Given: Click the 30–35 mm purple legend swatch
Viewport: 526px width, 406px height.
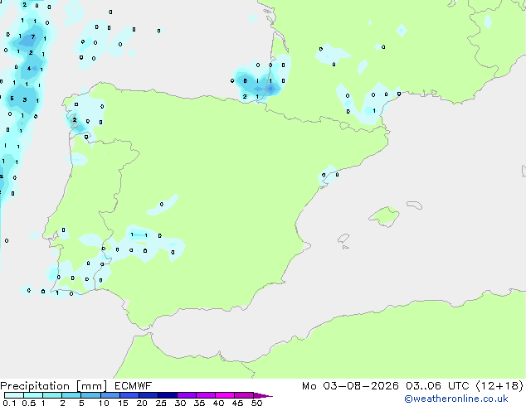Looking at the screenshot, I should coord(187,395).
